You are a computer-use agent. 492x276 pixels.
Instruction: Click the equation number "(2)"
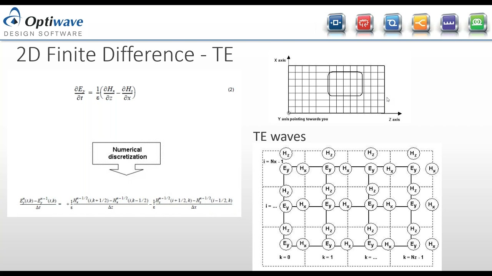click(231, 90)
